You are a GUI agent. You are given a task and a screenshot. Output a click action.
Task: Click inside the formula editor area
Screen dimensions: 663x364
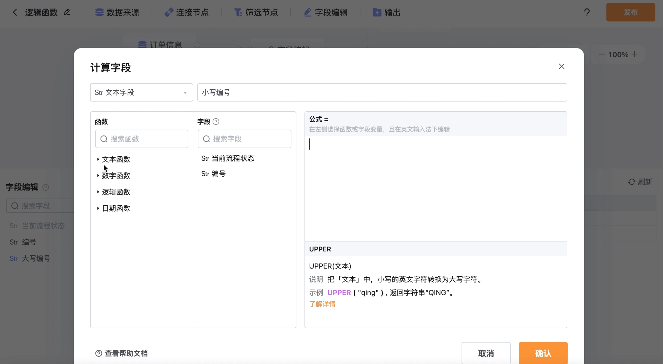click(436, 189)
